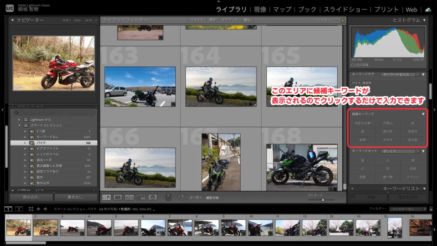Image resolution: width=437 pixels, height=246 pixels.
Task: Toggle the filter switch beside フィルターなし
Action: [x=431, y=209]
